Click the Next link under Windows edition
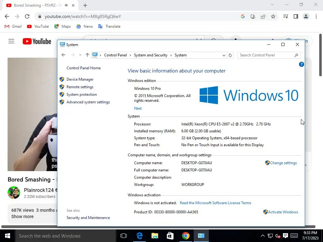The image size is (323, 242). [138, 108]
